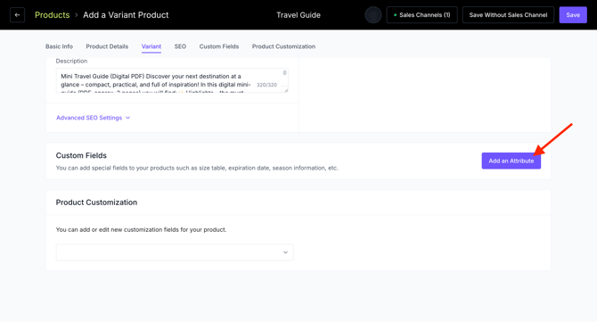Viewport: 597px width, 322px height.
Task: Open the Product Customization dropdown arrow
Action: pyautogui.click(x=285, y=252)
